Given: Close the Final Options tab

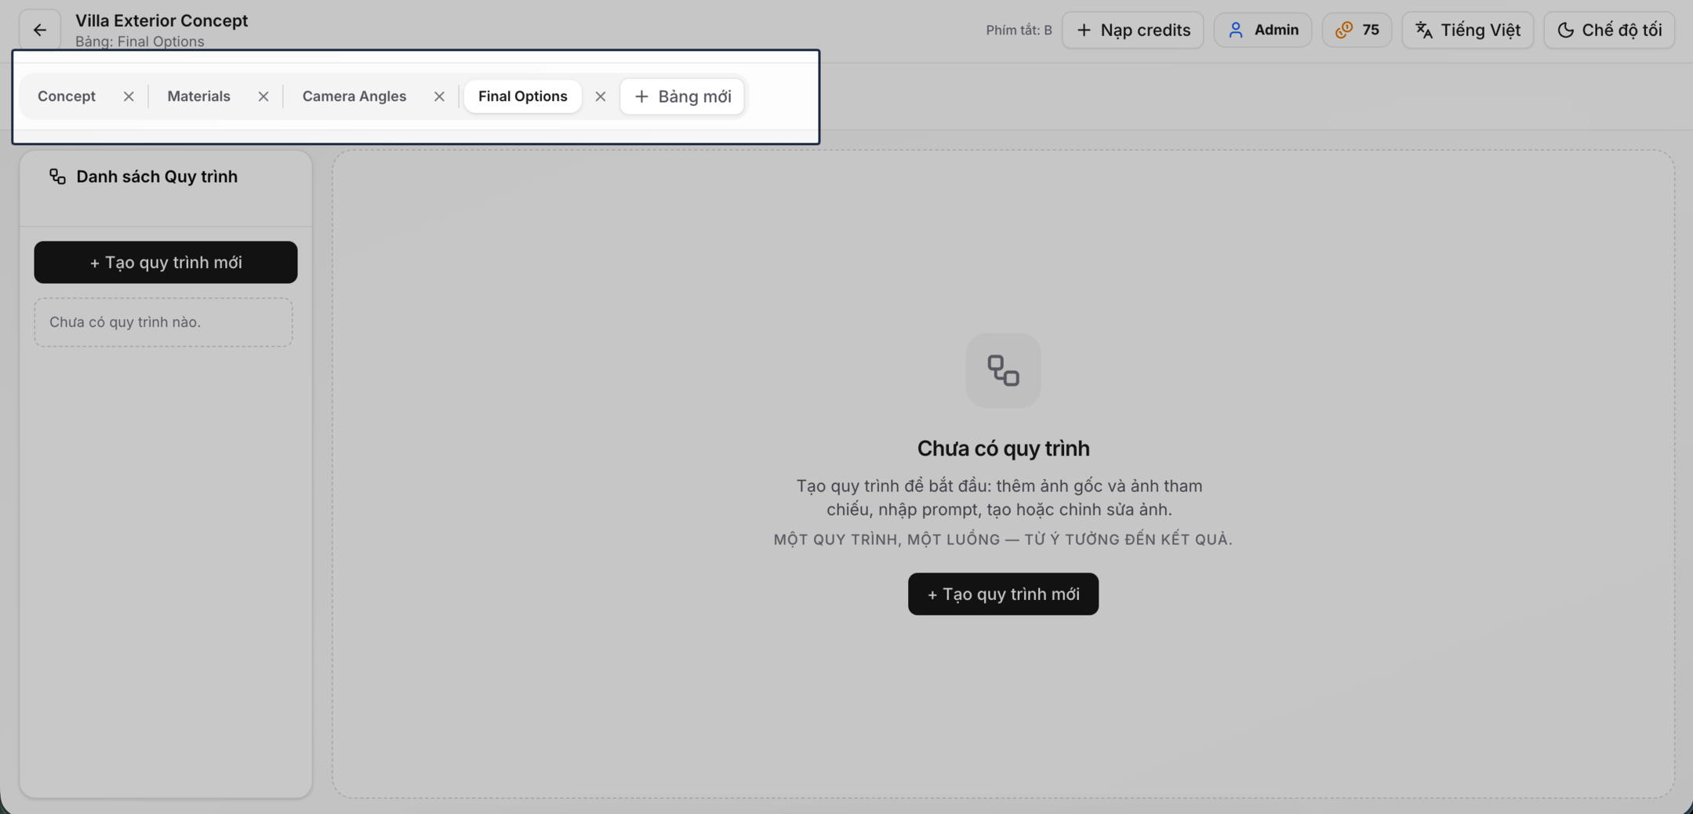Looking at the screenshot, I should click(601, 96).
